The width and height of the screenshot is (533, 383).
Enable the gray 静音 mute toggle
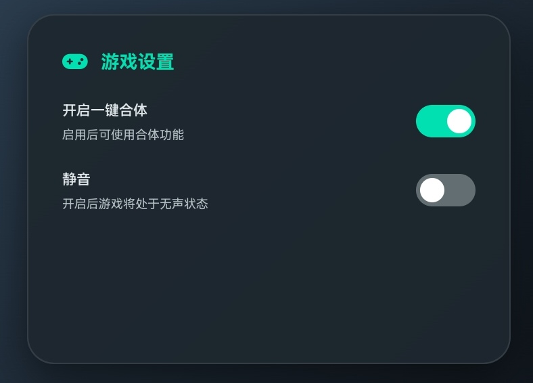tap(445, 190)
